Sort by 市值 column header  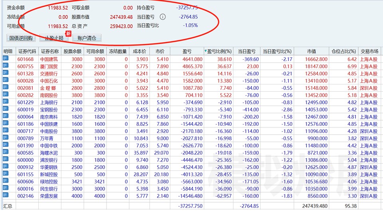tap(312, 51)
